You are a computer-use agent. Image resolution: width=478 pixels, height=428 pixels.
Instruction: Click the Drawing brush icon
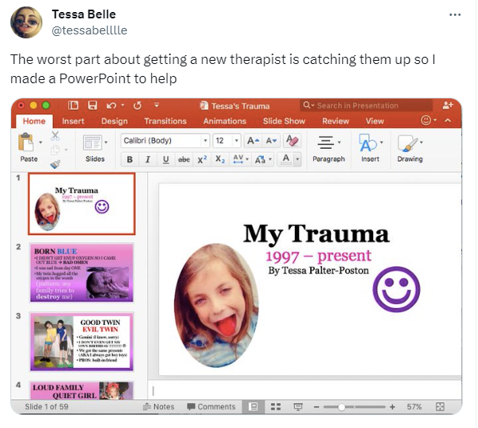click(408, 143)
